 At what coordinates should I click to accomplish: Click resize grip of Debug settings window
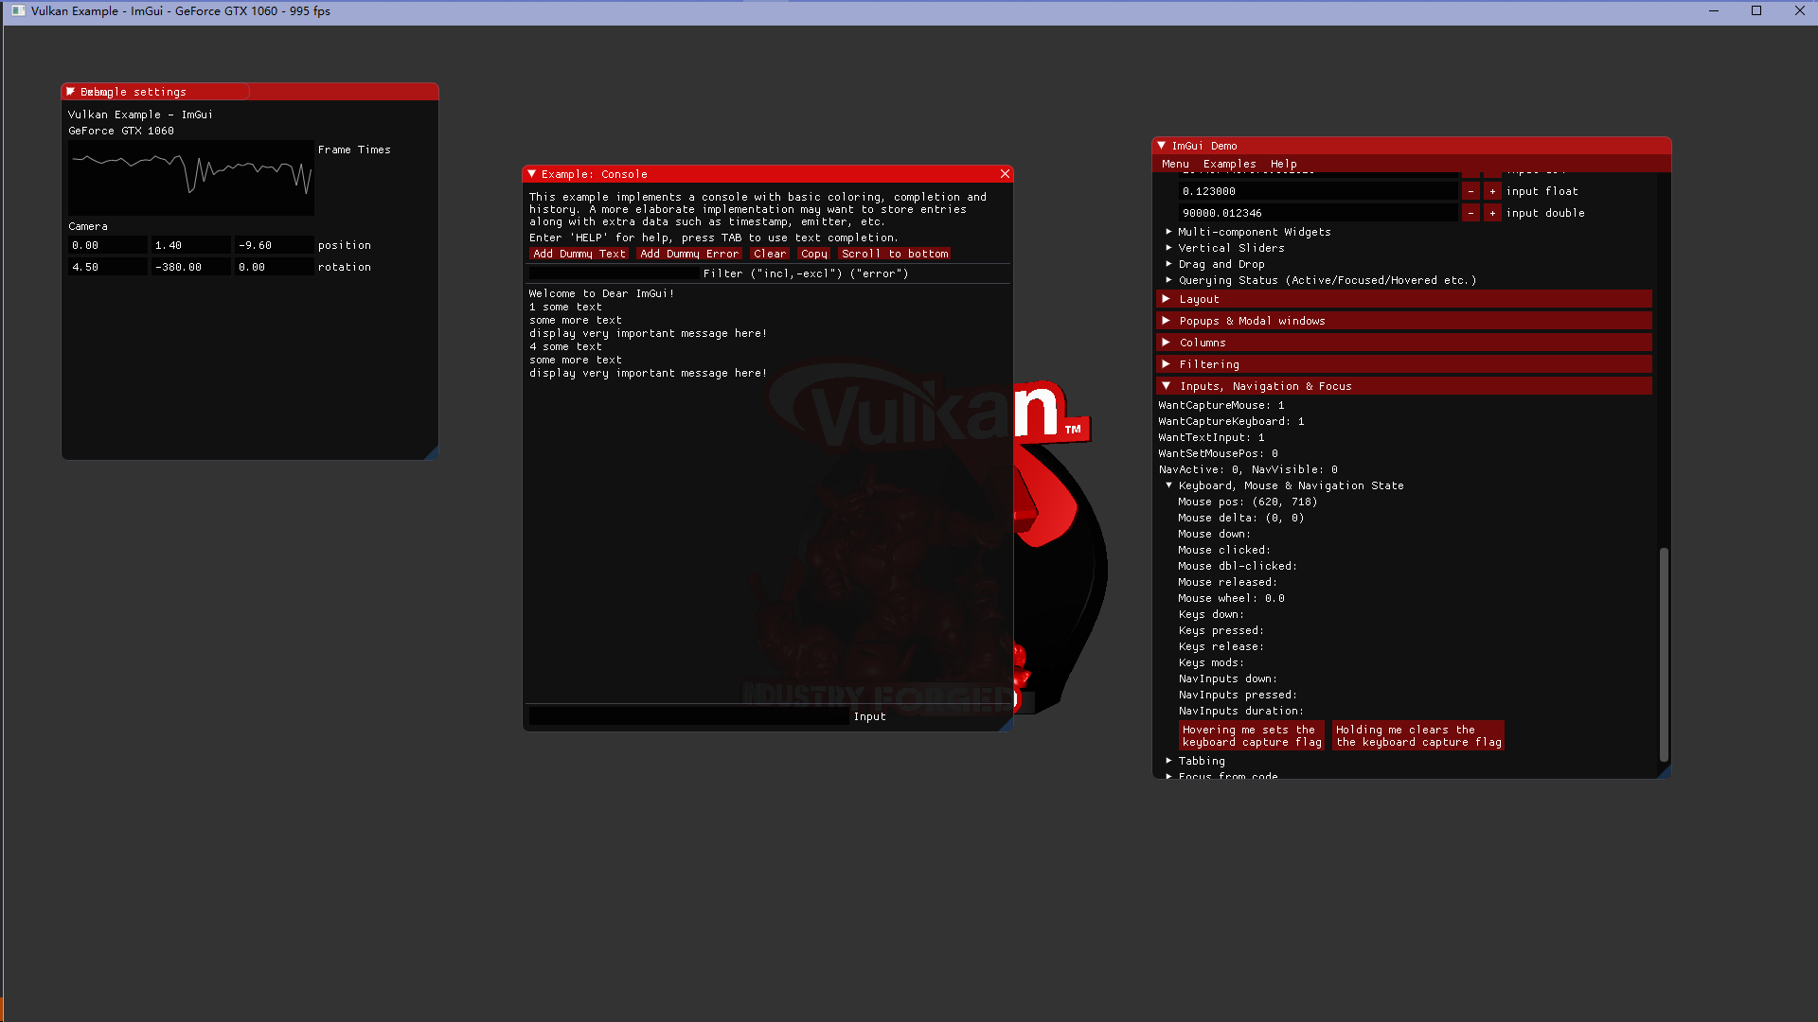tap(432, 453)
